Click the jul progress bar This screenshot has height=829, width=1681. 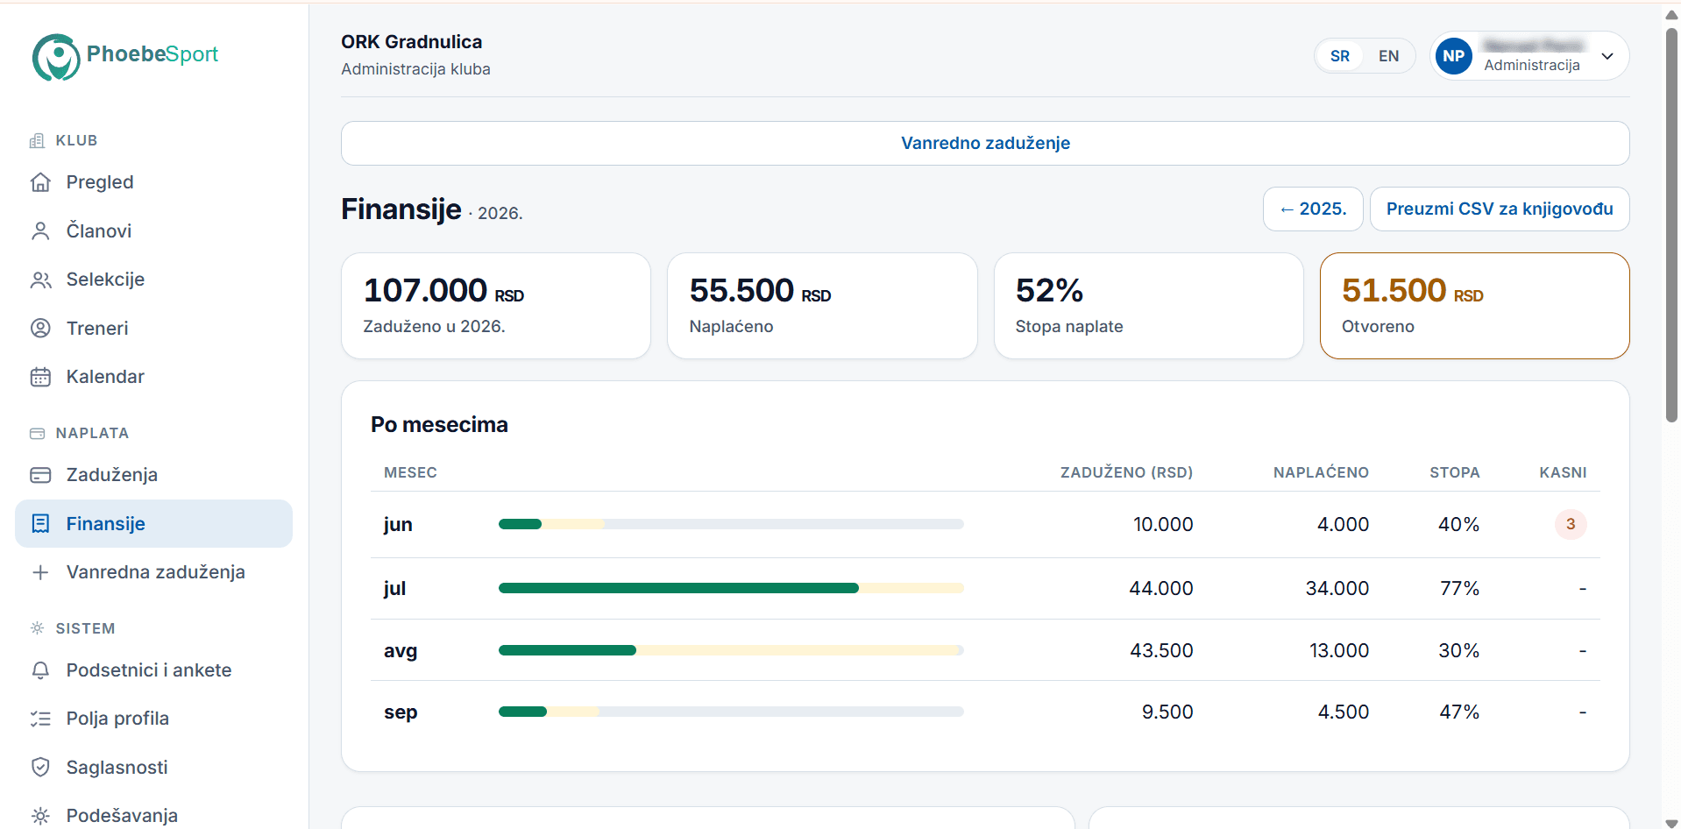(731, 588)
